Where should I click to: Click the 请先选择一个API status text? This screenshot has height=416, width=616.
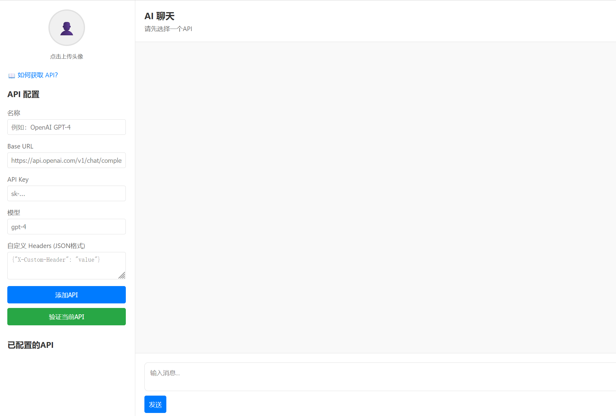click(x=168, y=29)
